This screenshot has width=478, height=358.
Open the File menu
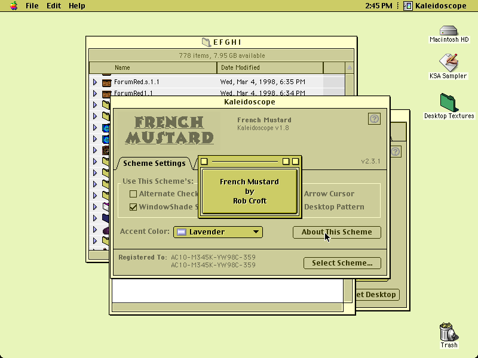32,5
